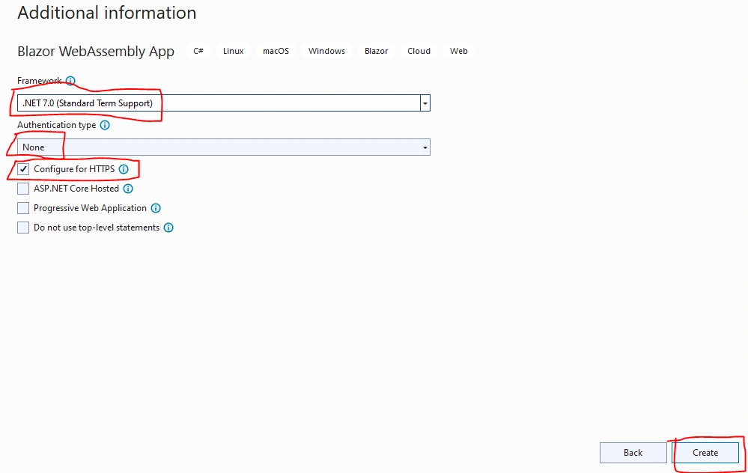This screenshot has width=748, height=473.
Task: Click the ASP.NET Core Hosted label
Action: pos(76,189)
